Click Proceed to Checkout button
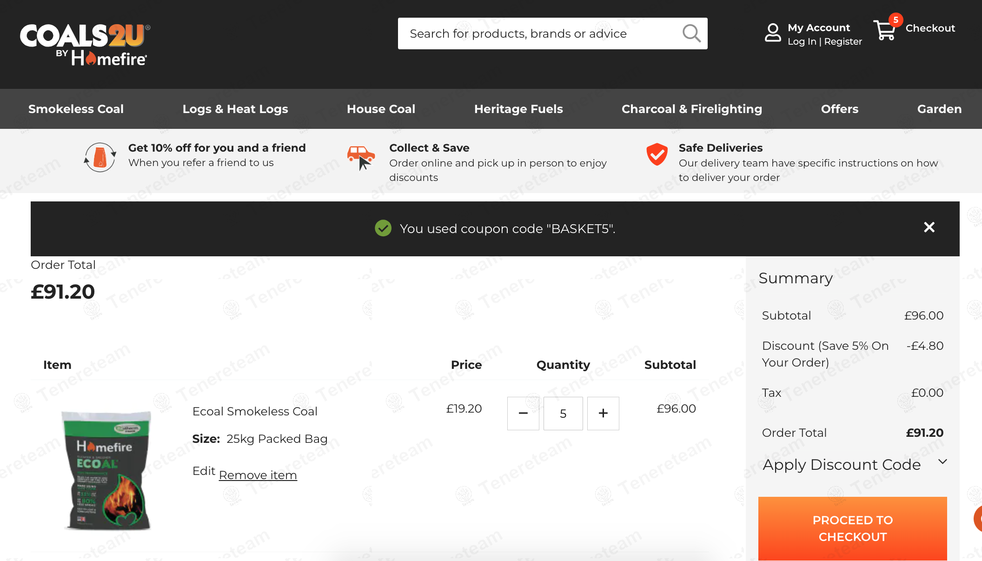 [x=853, y=528]
